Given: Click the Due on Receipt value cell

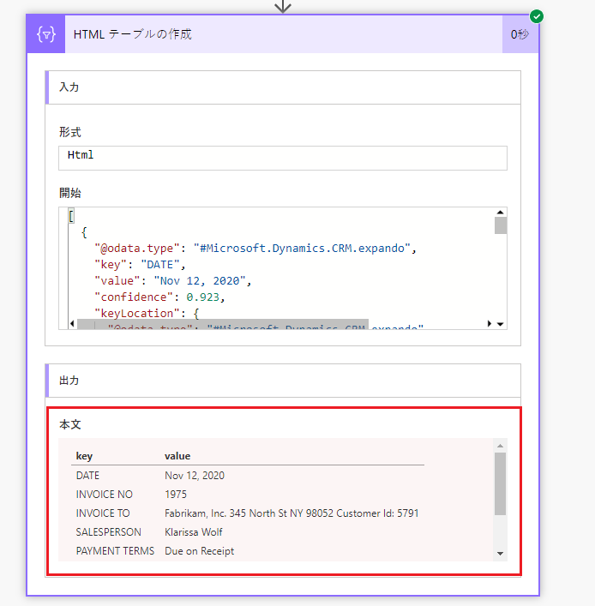Looking at the screenshot, I should tap(199, 551).
